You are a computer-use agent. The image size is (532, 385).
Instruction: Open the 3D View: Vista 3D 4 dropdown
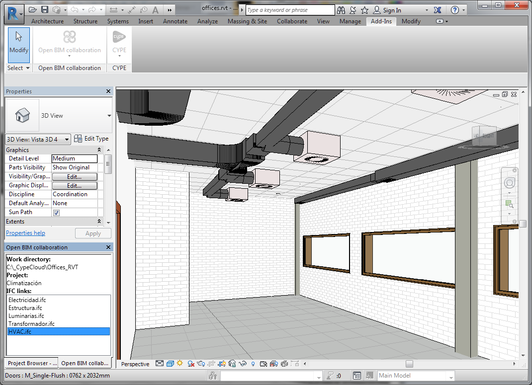(x=68, y=139)
